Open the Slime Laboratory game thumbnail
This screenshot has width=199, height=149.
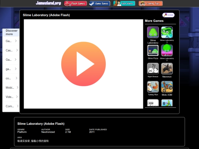153,32
